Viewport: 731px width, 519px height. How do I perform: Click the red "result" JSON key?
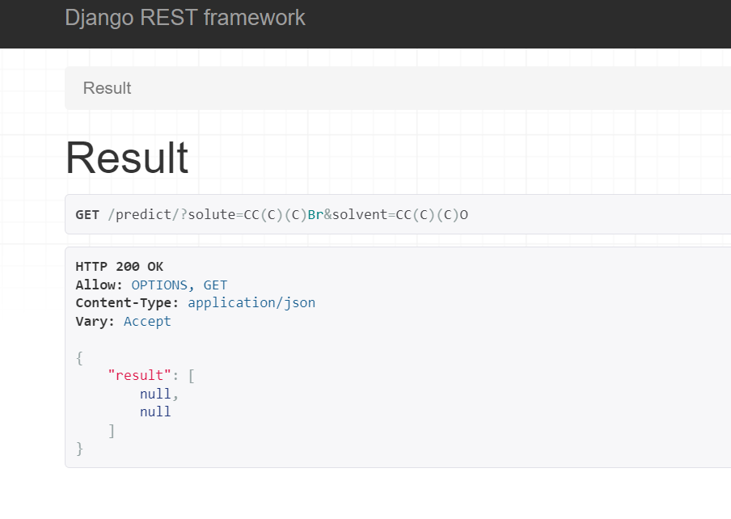[139, 375]
